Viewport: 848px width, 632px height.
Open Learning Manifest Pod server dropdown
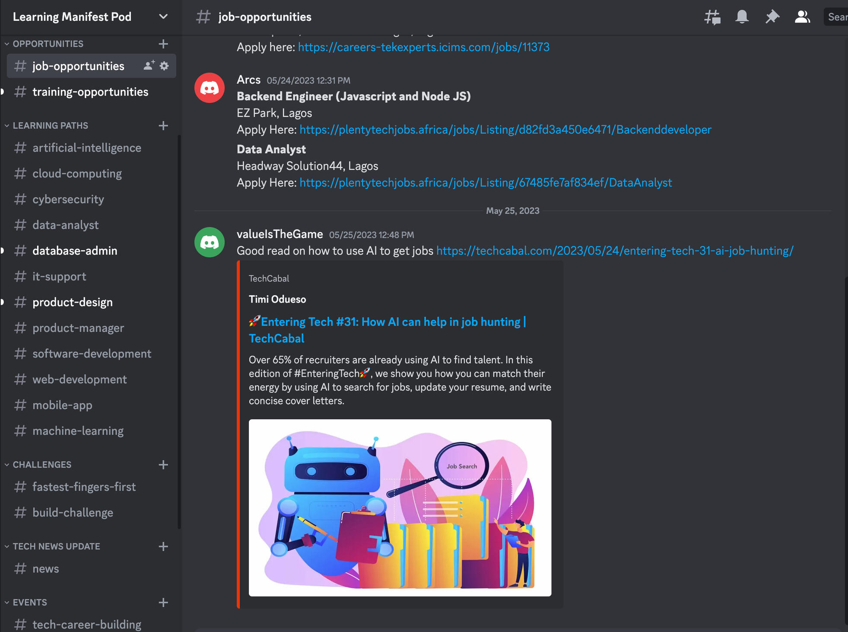point(163,17)
